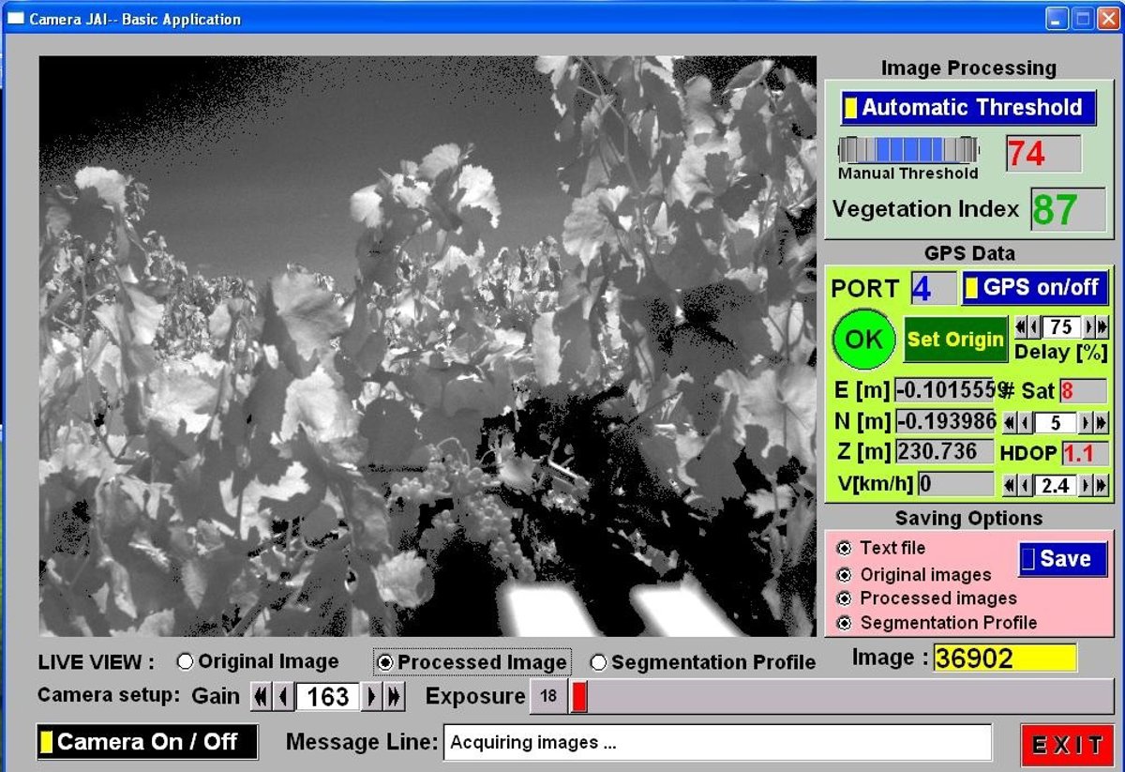Increase camera Gain by one step
This screenshot has width=1125, height=772.
click(372, 697)
